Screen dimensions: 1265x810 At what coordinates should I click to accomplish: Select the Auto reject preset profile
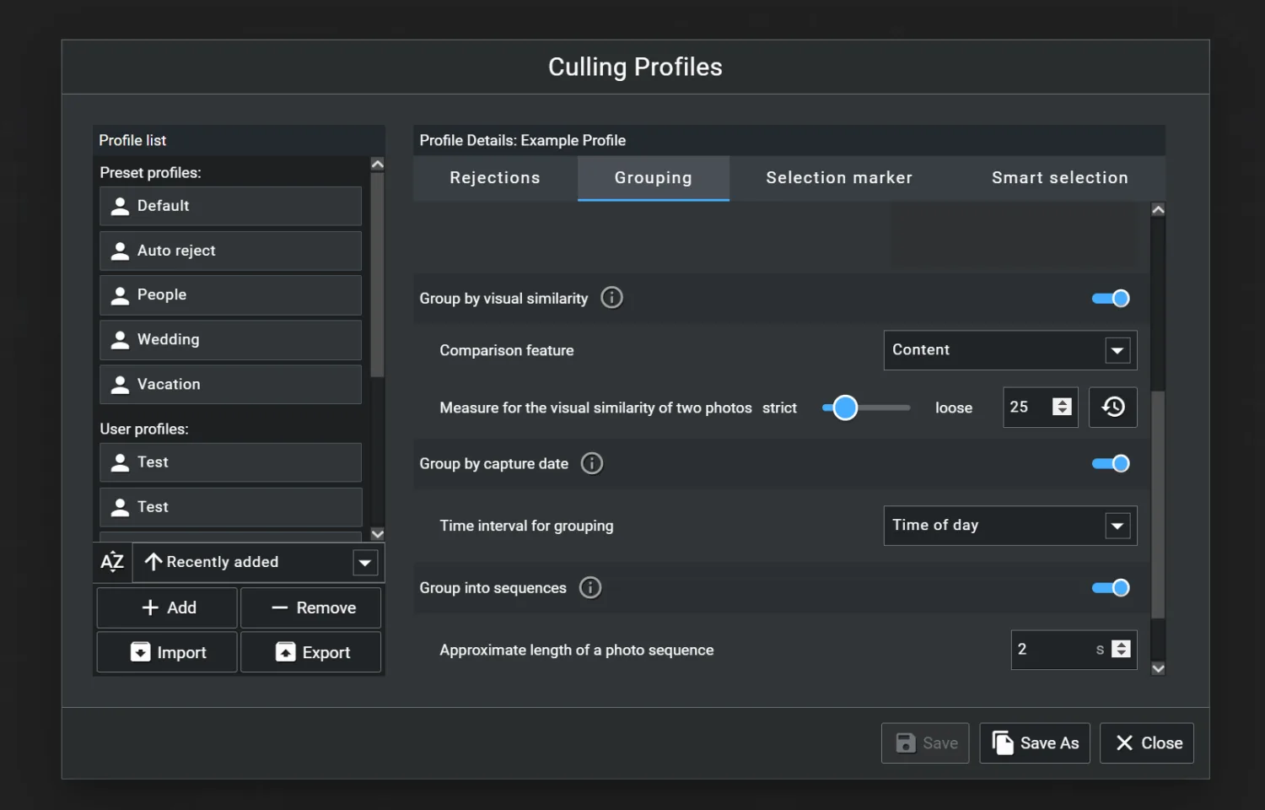pyautogui.click(x=230, y=251)
